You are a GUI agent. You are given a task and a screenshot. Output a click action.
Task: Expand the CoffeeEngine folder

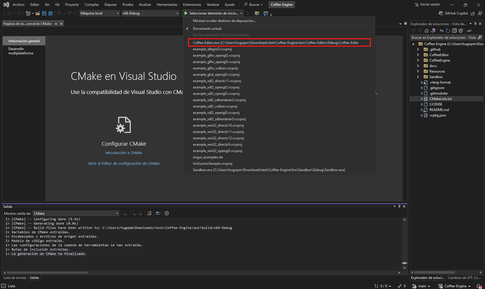click(418, 60)
